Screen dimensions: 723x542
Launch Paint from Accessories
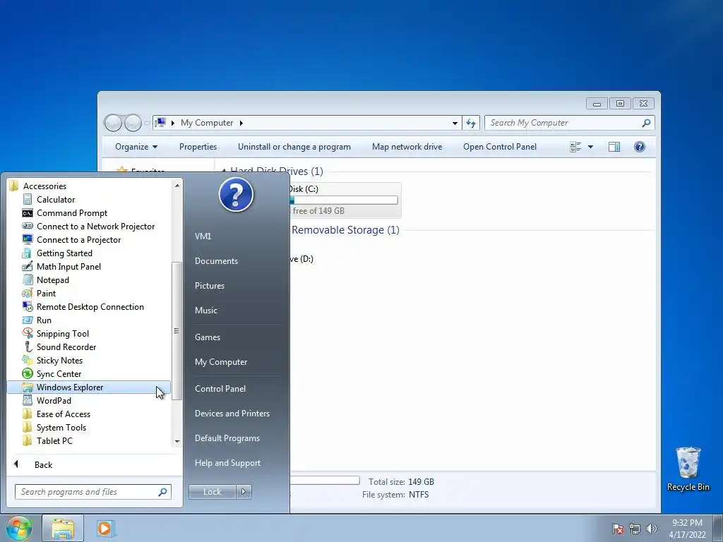46,293
